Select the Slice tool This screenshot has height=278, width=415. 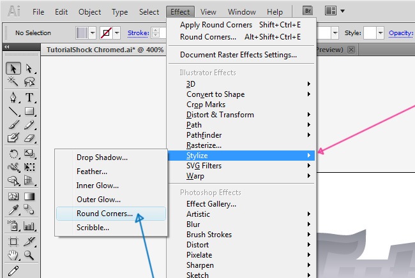coord(29,242)
